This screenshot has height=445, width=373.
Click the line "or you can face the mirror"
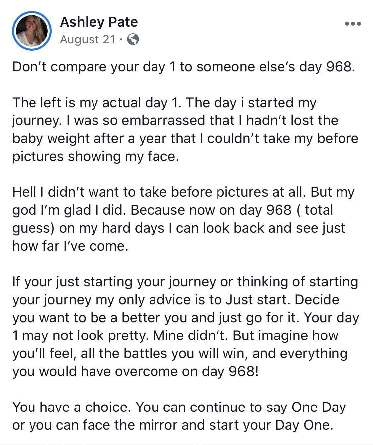172,425
